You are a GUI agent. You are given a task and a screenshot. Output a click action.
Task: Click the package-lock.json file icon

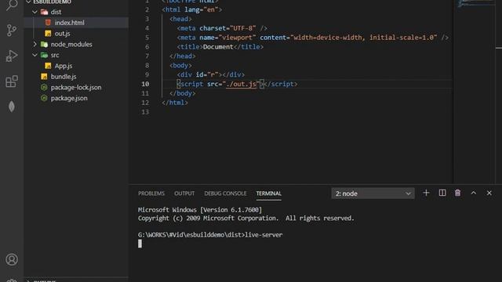pos(44,87)
